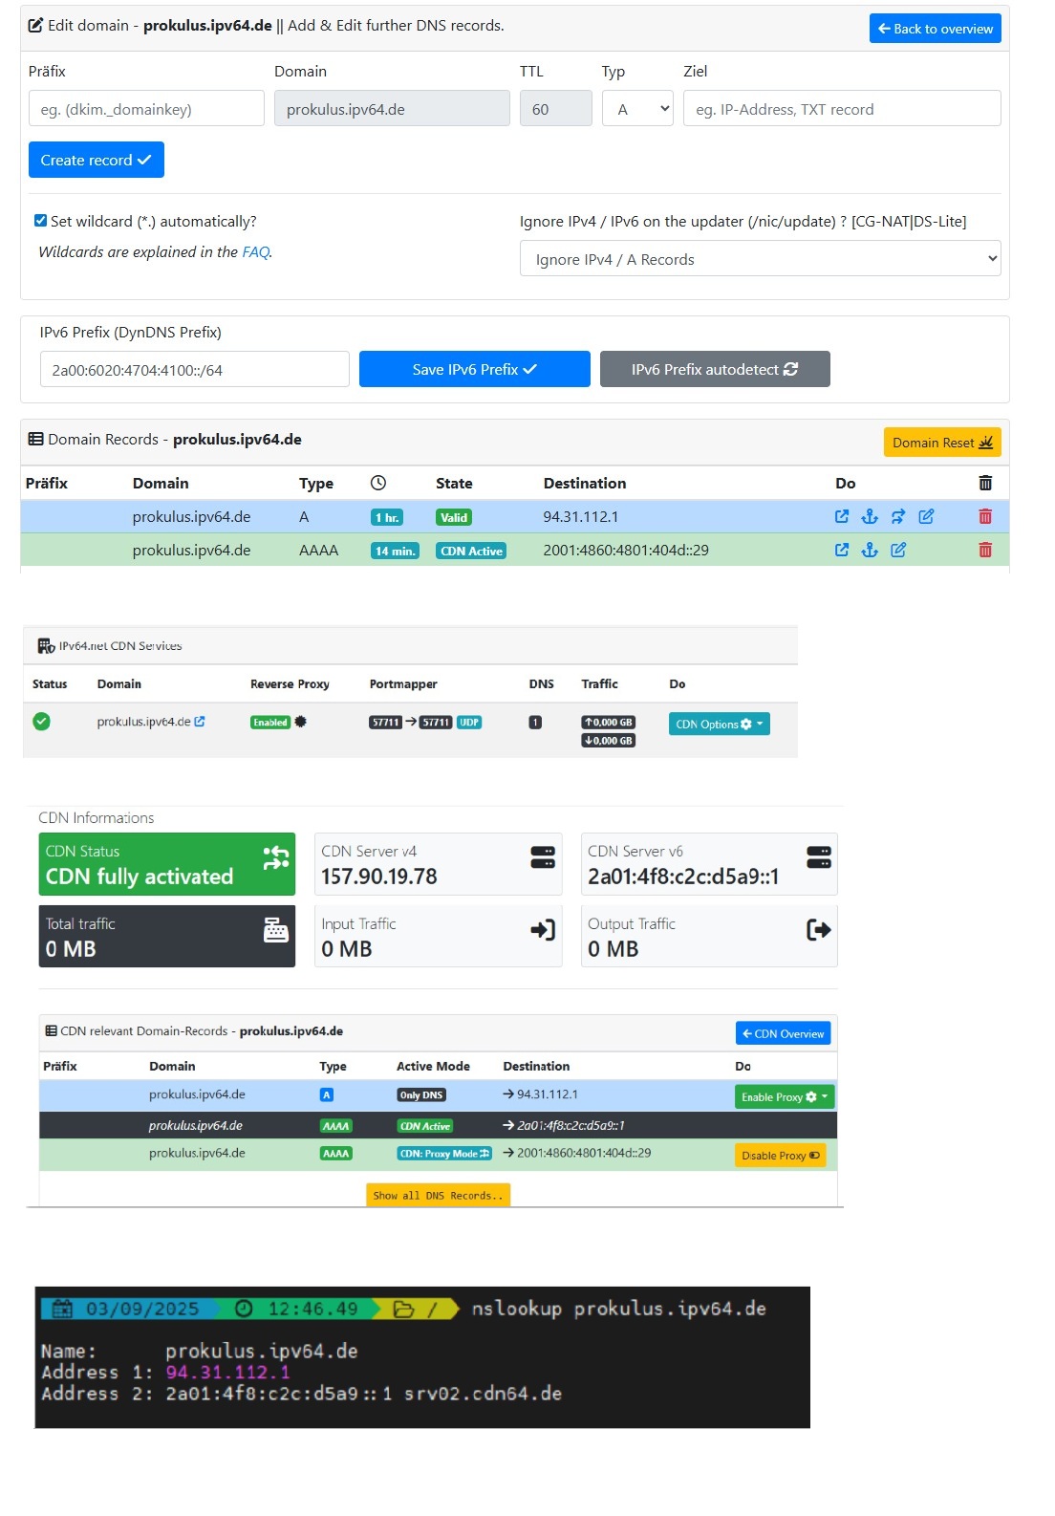Click the anchor icon in A record row
The width and height of the screenshot is (1055, 1516).
click(x=870, y=517)
